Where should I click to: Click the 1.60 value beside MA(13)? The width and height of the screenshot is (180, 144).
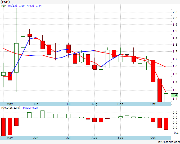point(22,6)
